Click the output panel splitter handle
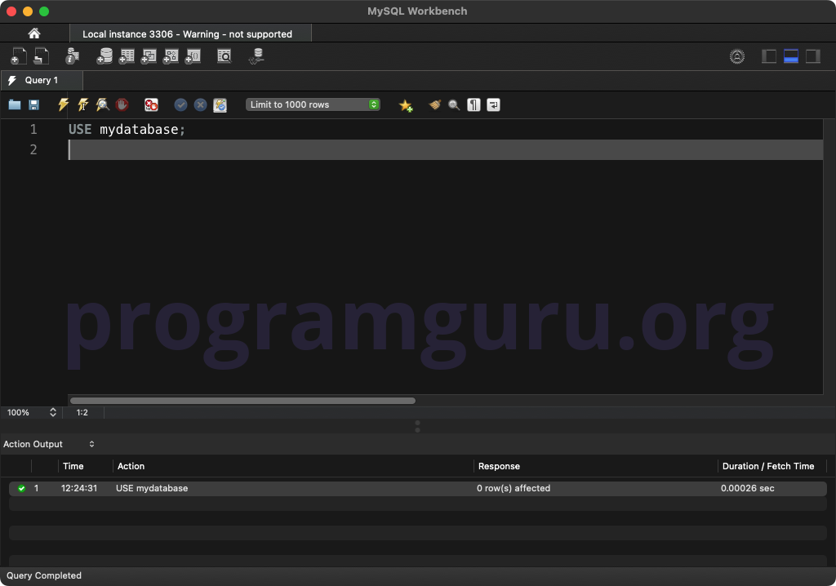Screen dimensions: 836x586 [x=417, y=426]
